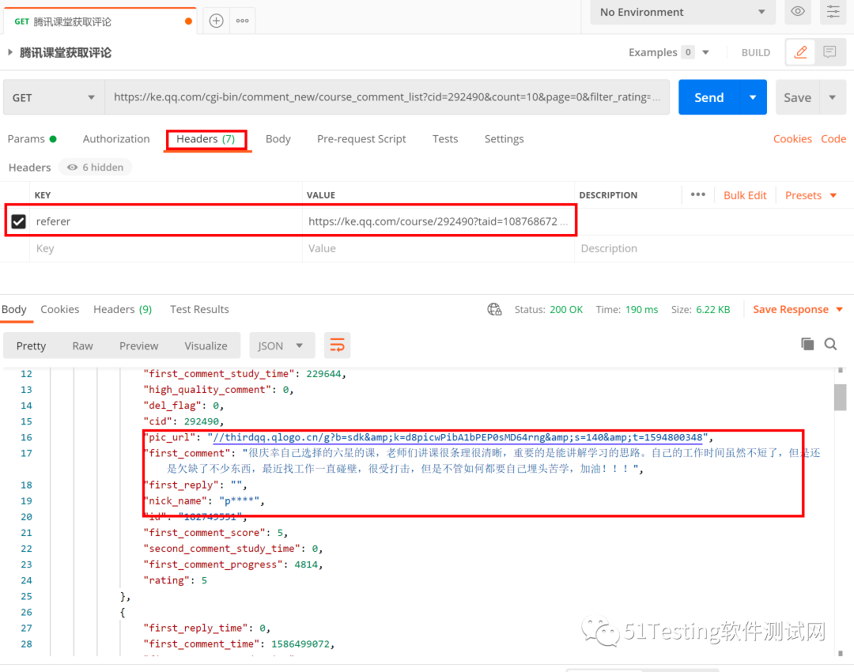Open a new request tab with plus icon
Screen dimensions: 854x672
pos(216,21)
